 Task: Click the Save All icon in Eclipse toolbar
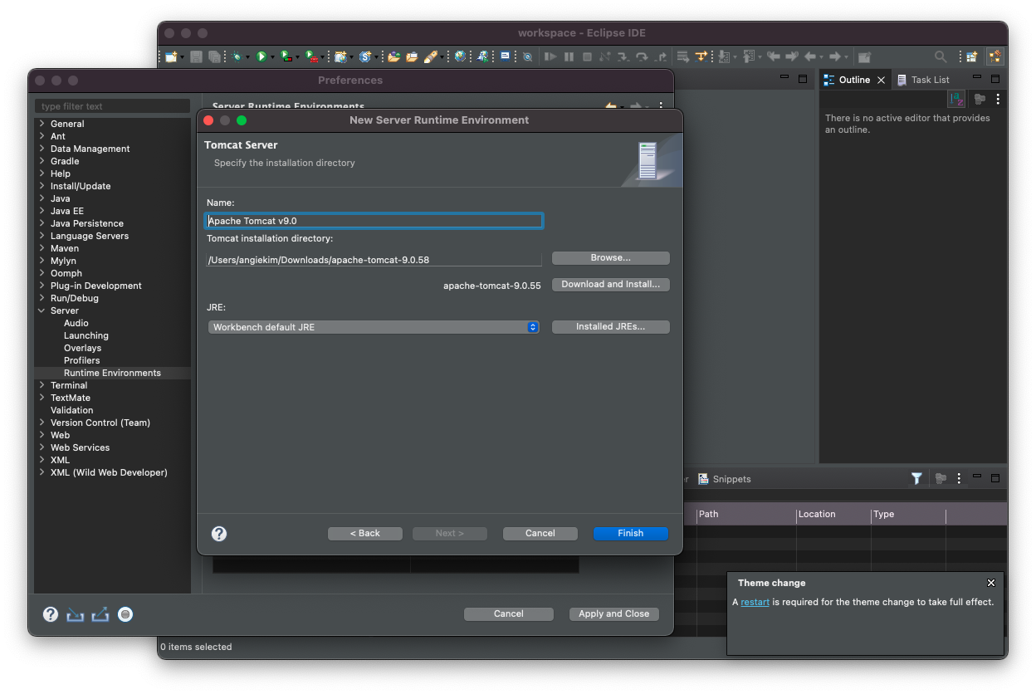click(214, 56)
